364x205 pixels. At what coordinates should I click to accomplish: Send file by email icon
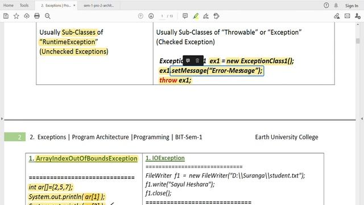(x=348, y=16)
